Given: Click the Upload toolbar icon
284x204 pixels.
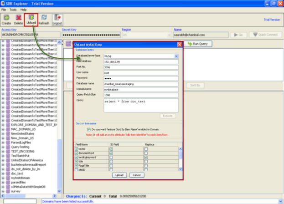Looking at the screenshot, I should tap(31, 20).
